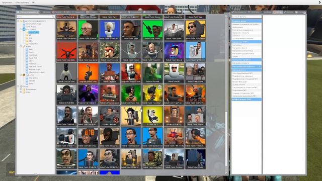The height and width of the screenshot is (181, 322).
Task: Select the Skeleton Revived green icon
Action: click(x=152, y=73)
